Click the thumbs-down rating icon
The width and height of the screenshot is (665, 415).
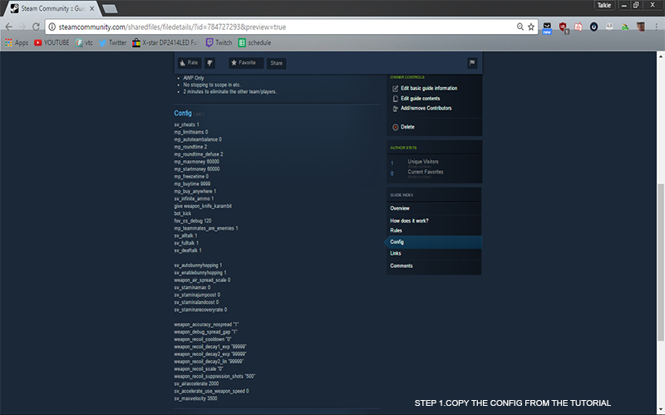pyautogui.click(x=209, y=62)
